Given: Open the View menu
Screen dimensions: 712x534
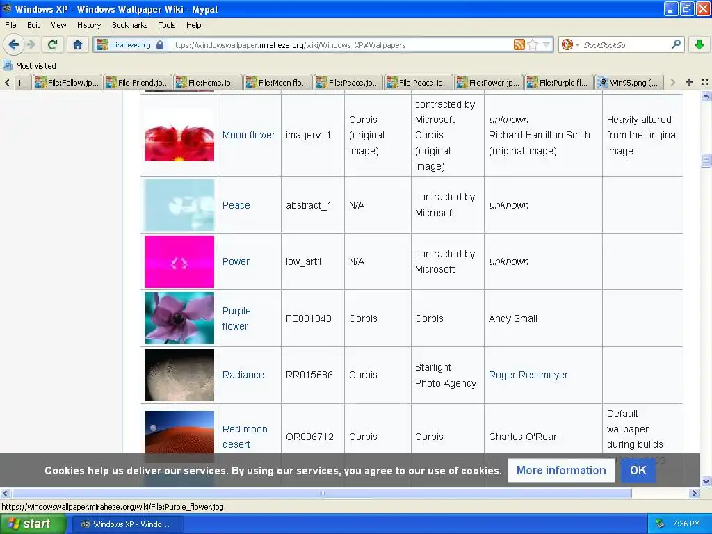Looking at the screenshot, I should 58,25.
